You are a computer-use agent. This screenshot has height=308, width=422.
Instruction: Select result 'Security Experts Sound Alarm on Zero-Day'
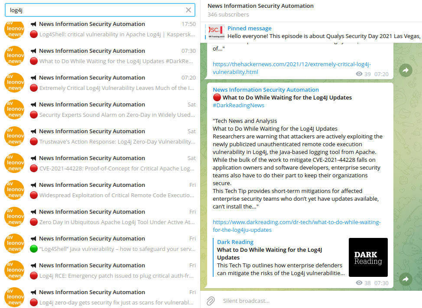coord(100,109)
